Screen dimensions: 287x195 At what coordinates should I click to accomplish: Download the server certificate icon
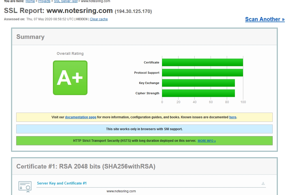263,183
